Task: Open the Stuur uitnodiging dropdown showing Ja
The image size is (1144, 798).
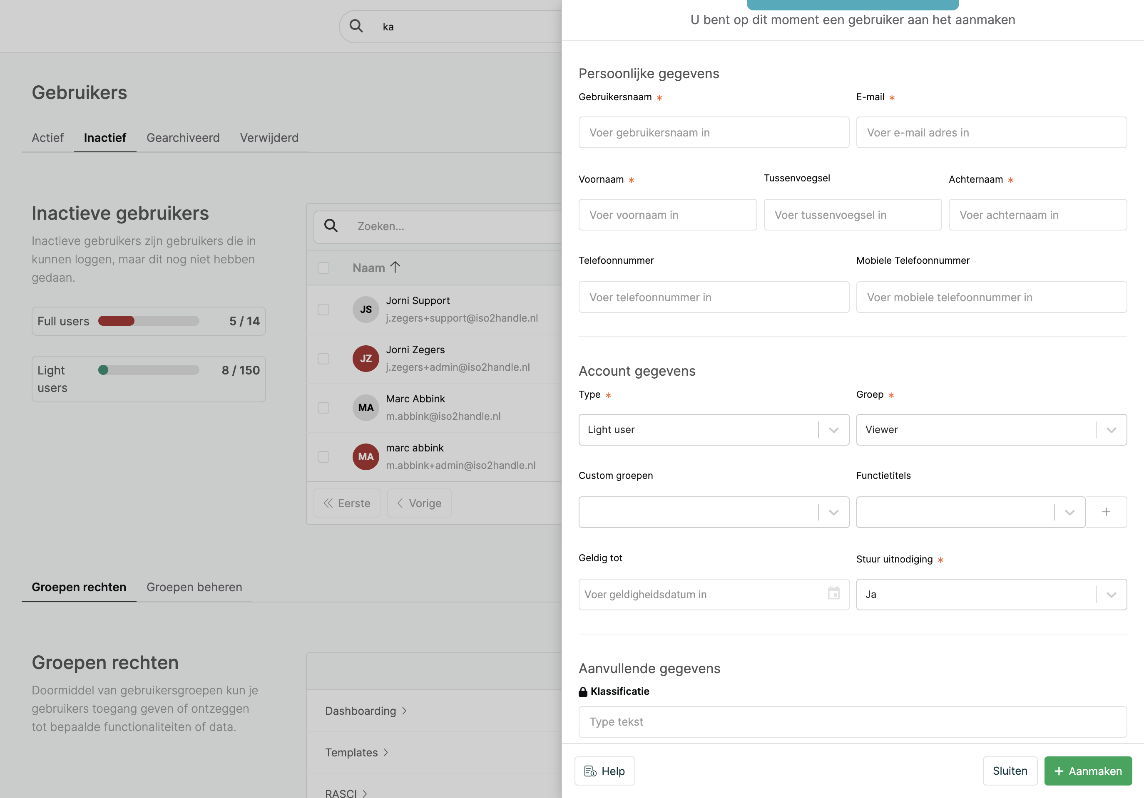Action: click(991, 594)
